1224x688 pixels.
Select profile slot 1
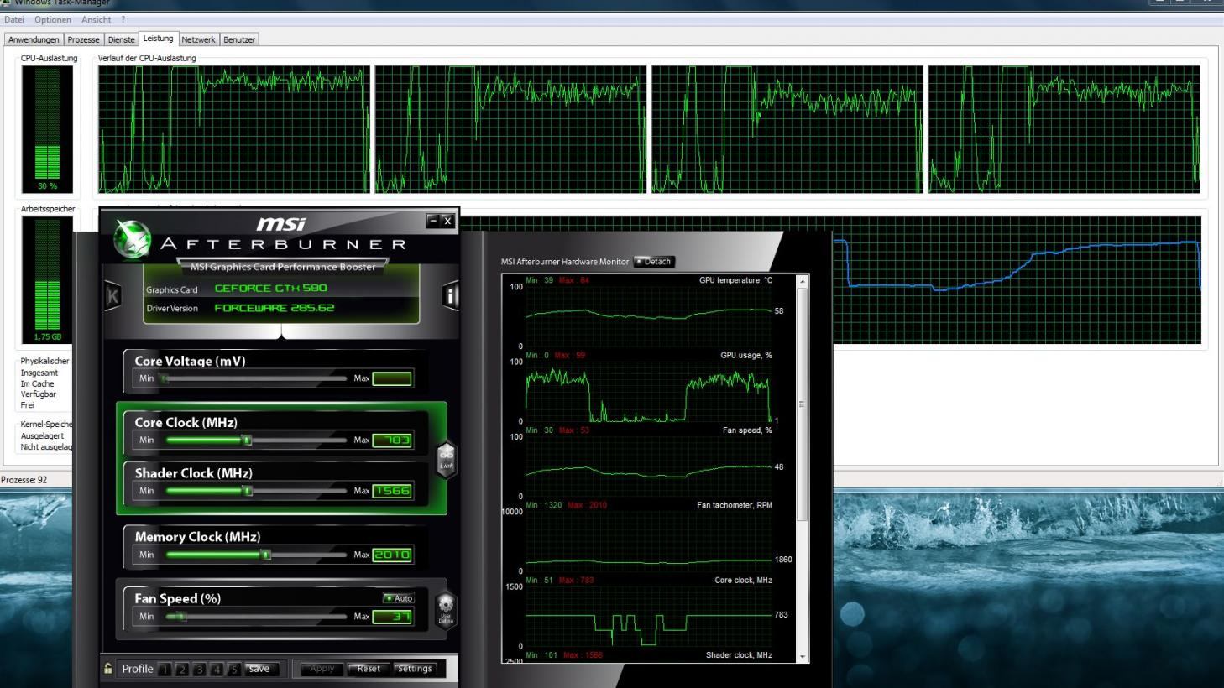(x=165, y=669)
